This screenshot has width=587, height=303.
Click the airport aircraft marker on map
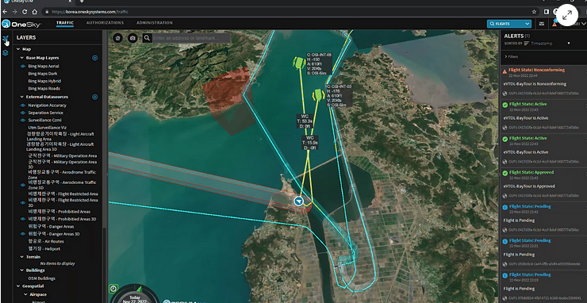point(298,201)
